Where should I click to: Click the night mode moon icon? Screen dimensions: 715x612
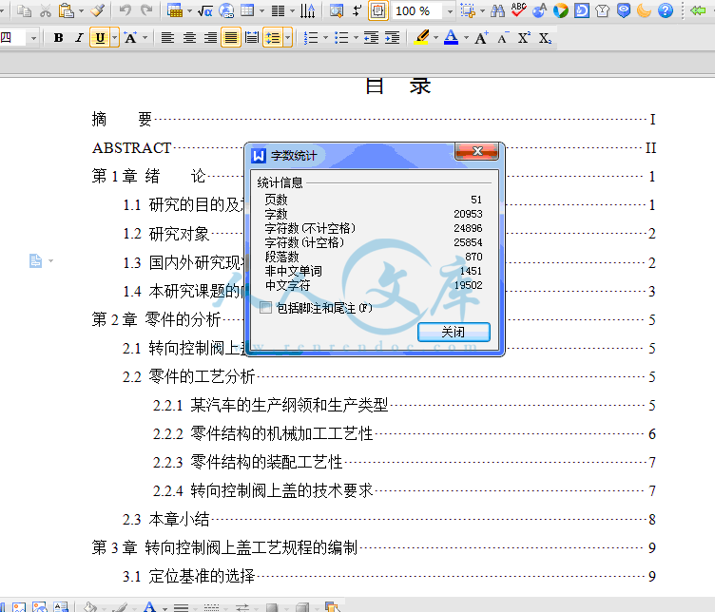pyautogui.click(x=644, y=10)
